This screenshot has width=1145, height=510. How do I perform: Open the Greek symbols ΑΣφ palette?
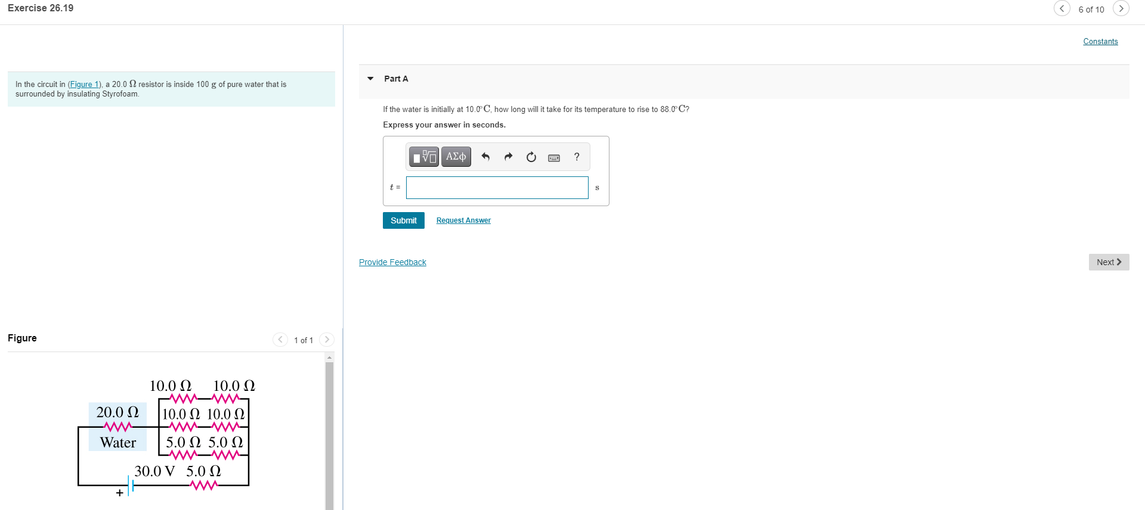point(456,157)
